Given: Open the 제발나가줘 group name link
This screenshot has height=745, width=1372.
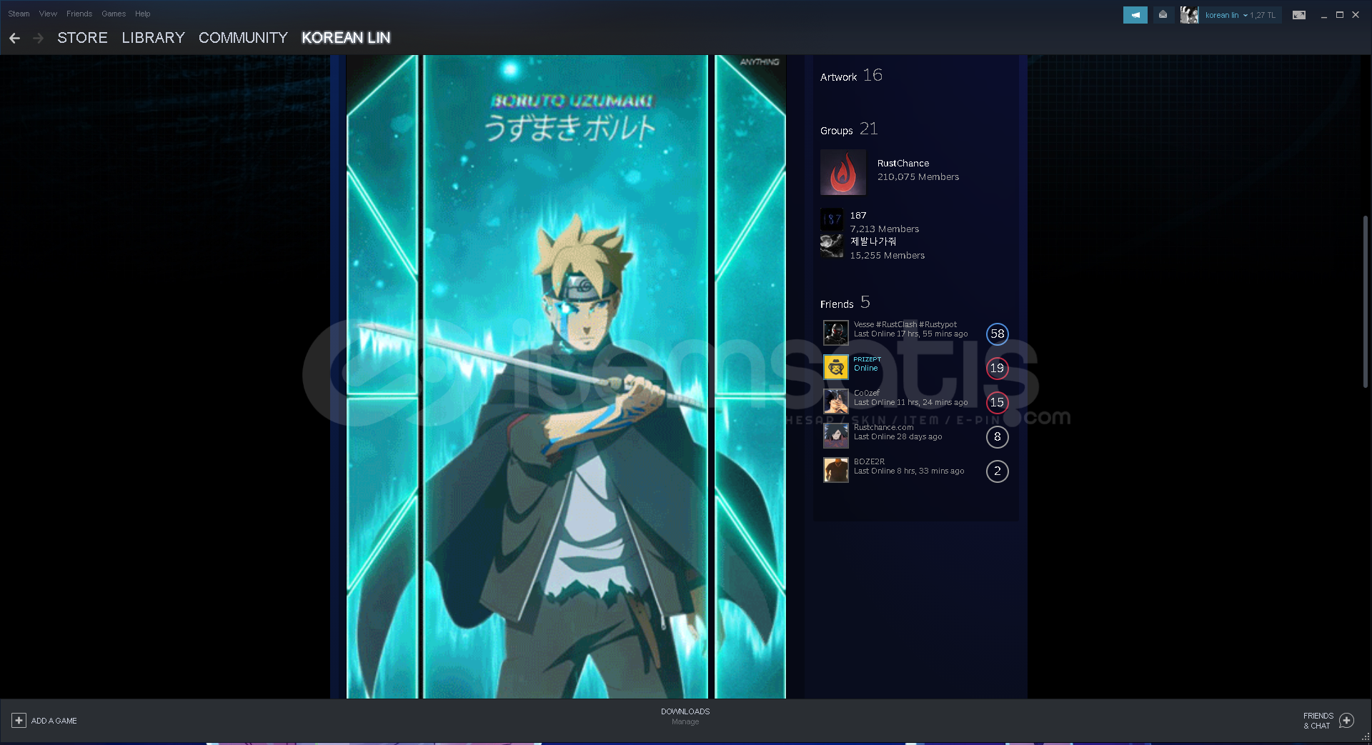Looking at the screenshot, I should tap(873, 241).
